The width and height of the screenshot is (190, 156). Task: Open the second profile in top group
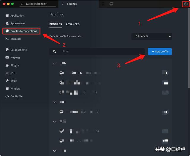coord(111,83)
